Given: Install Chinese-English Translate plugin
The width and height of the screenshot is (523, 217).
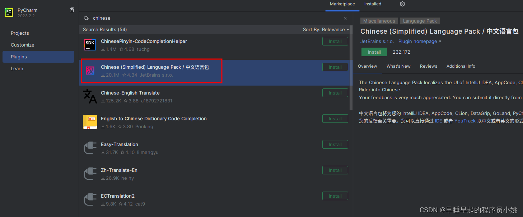Looking at the screenshot, I should pos(335,93).
